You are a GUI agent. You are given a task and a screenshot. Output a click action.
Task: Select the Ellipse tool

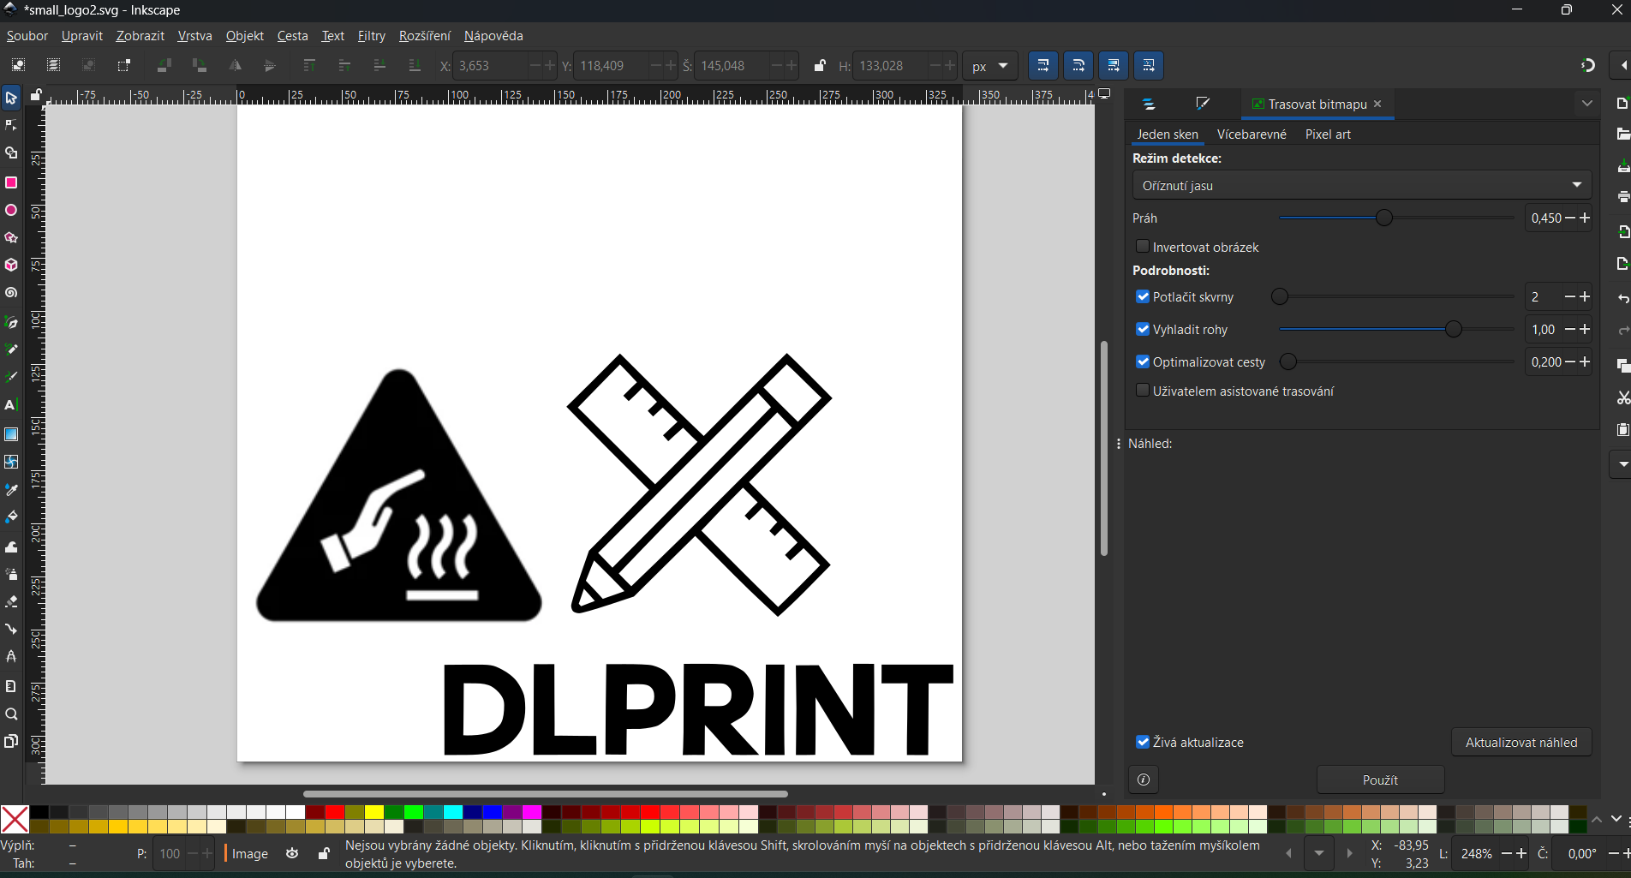click(11, 211)
